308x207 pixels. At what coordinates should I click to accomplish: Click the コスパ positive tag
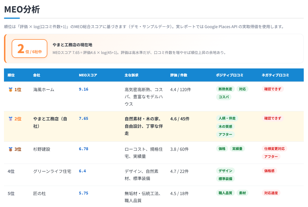[224, 97]
